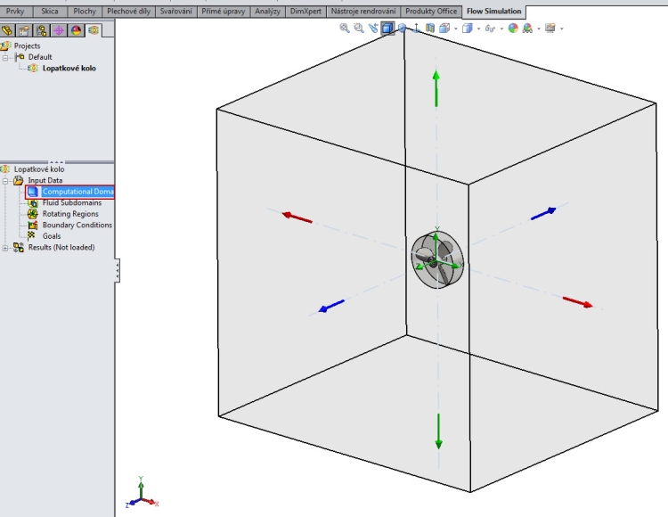
Task: Click the Zoom to Area icon
Action: point(359,29)
